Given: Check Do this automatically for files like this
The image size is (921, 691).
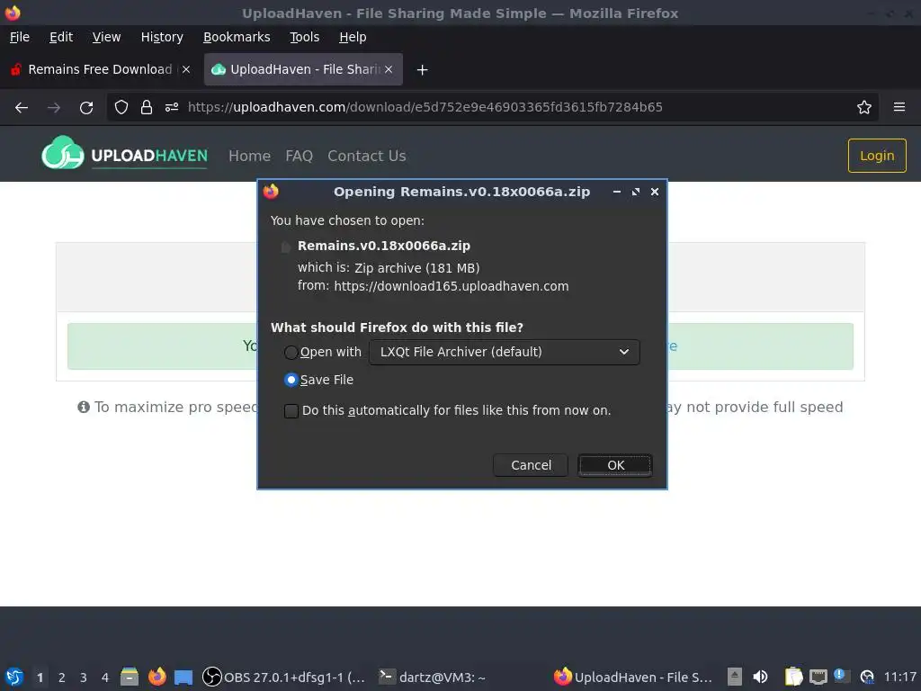Looking at the screenshot, I should [291, 410].
